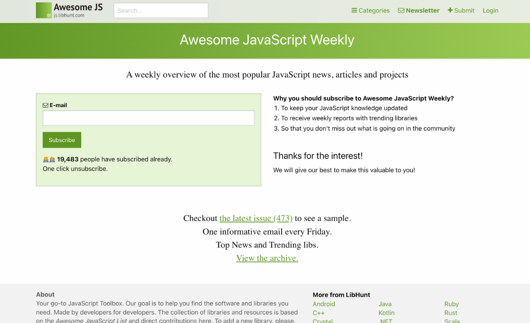Open the Rust link in footer
Viewport: 530px width, 323px height.
click(450, 313)
